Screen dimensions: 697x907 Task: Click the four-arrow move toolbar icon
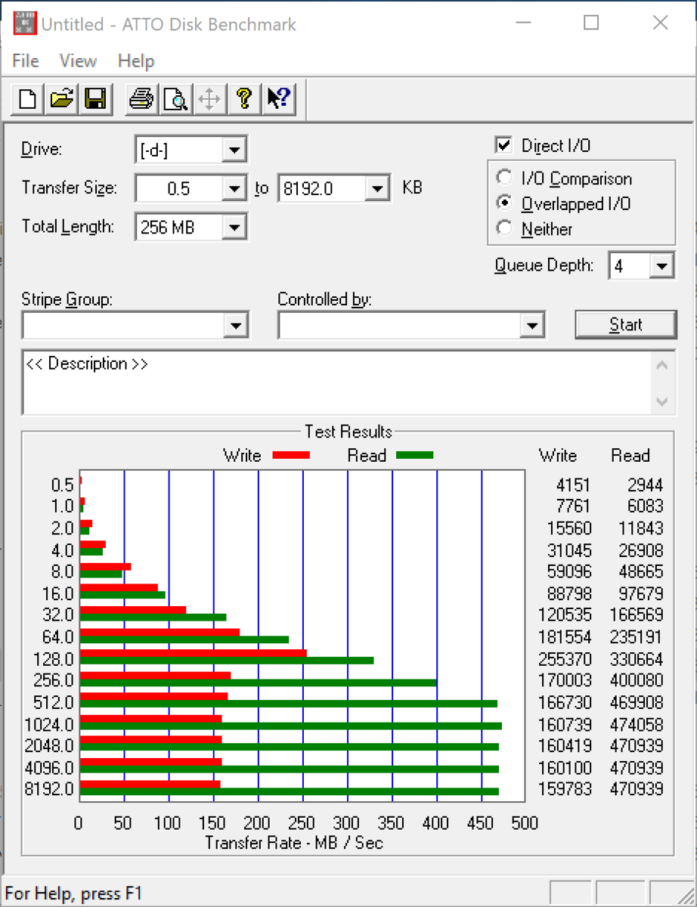click(x=209, y=98)
